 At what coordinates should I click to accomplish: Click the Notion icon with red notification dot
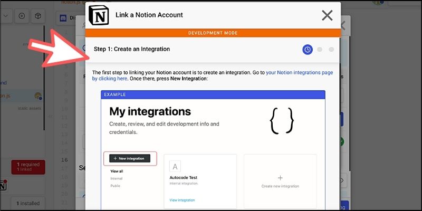(x=3, y=186)
